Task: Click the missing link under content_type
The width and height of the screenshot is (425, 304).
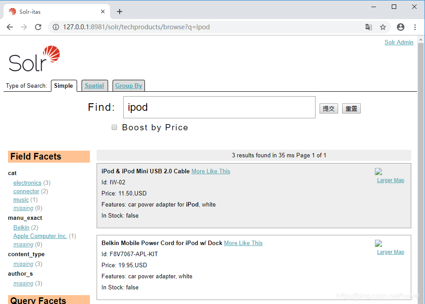Action: (x=23, y=264)
